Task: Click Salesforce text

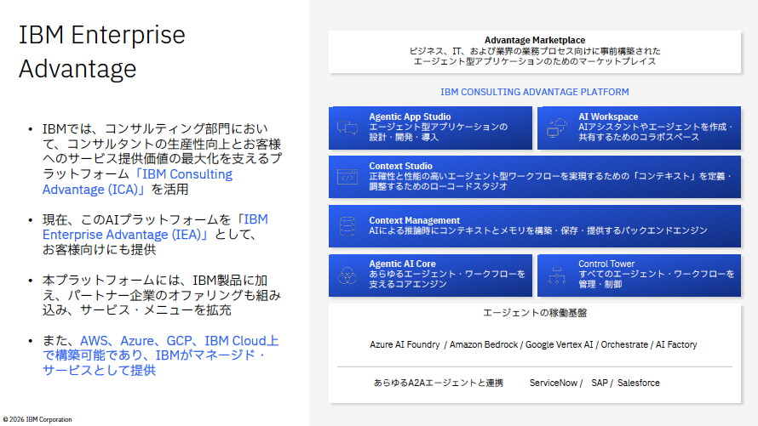Action: pyautogui.click(x=638, y=383)
